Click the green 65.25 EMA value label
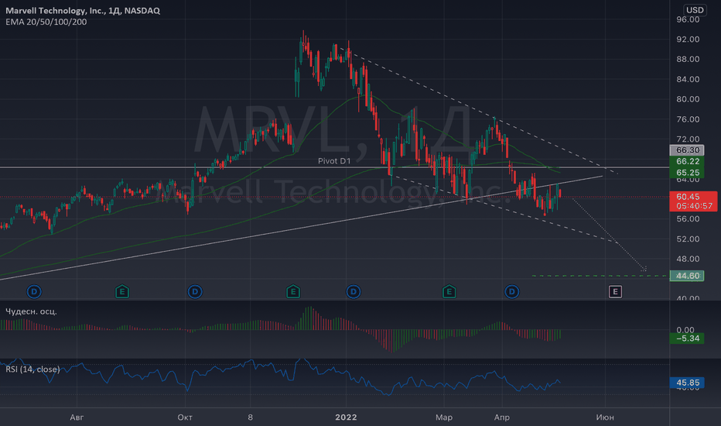The image size is (721, 426). click(x=687, y=172)
